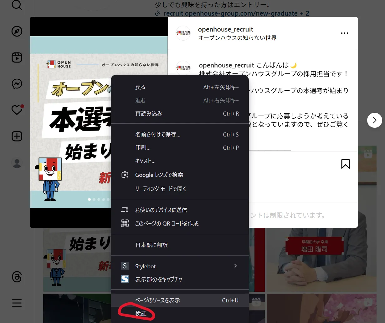
Task: Open the Threads icon in the sidebar
Action: [17, 277]
